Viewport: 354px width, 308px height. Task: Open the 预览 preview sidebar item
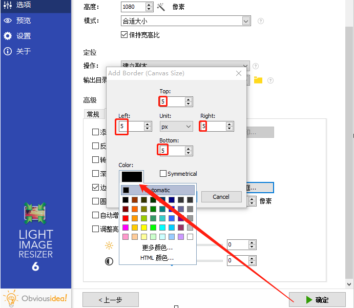(x=36, y=20)
